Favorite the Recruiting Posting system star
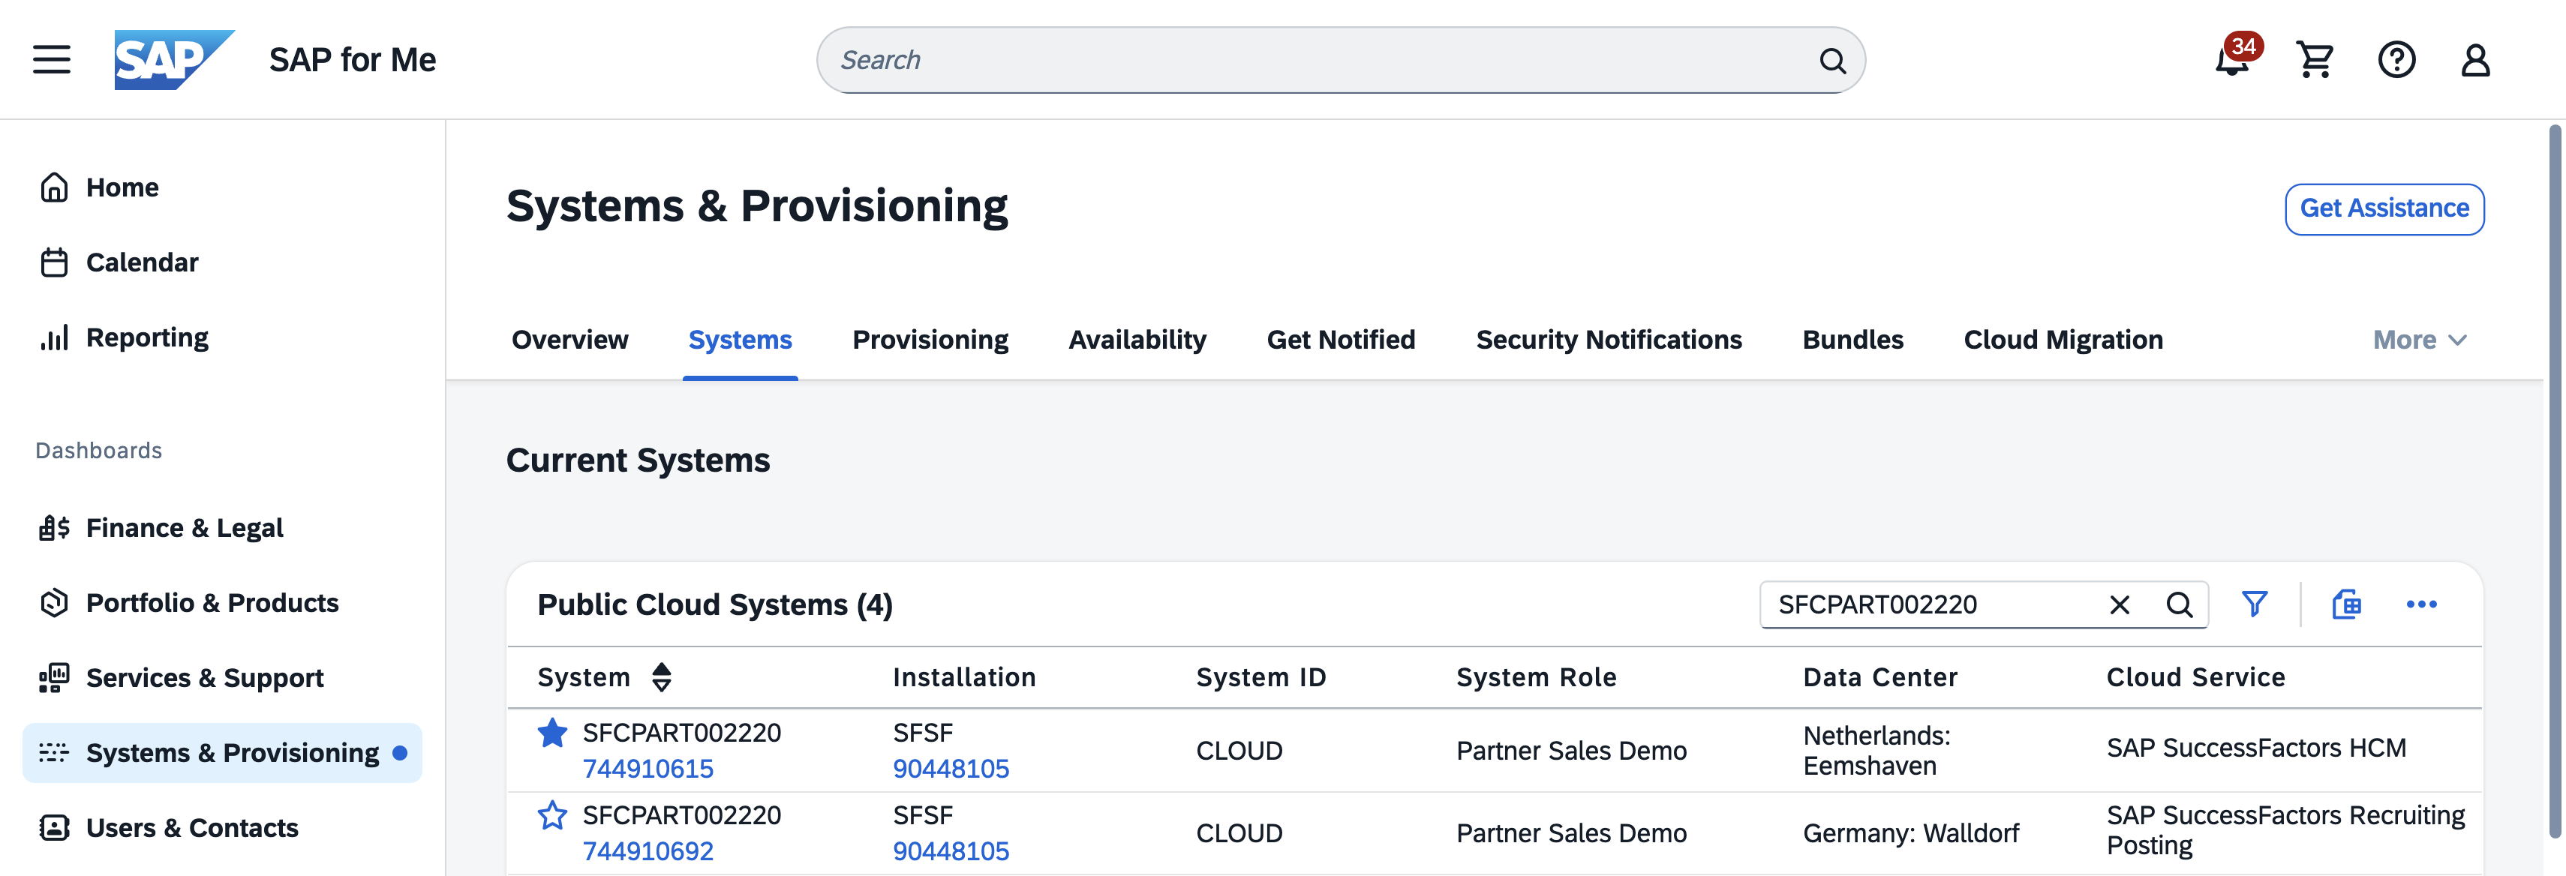 point(551,814)
